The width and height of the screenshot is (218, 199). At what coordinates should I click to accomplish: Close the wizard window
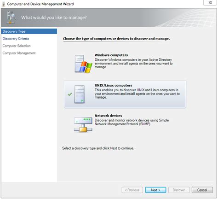coord(210,3)
